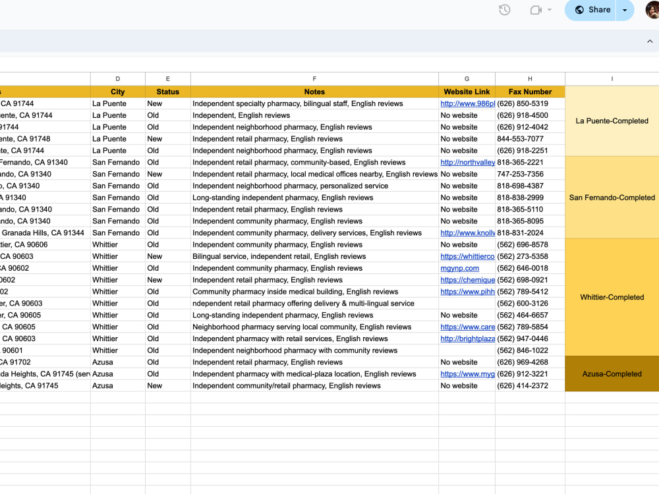
Task: Open the user account avatar
Action: pos(652,9)
